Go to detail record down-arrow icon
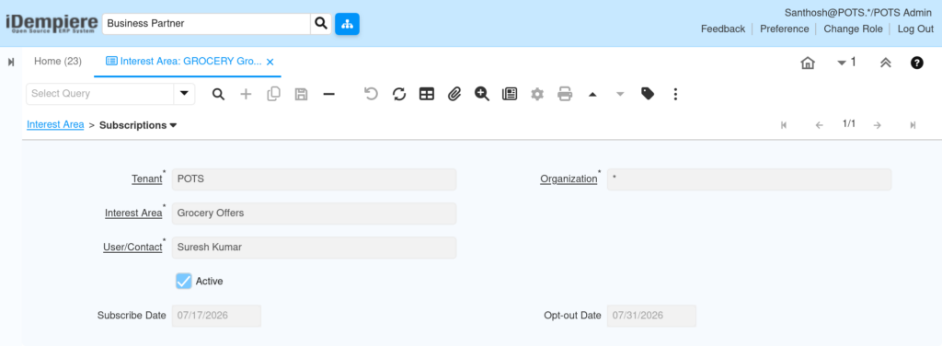This screenshot has height=346, width=942. tap(620, 94)
